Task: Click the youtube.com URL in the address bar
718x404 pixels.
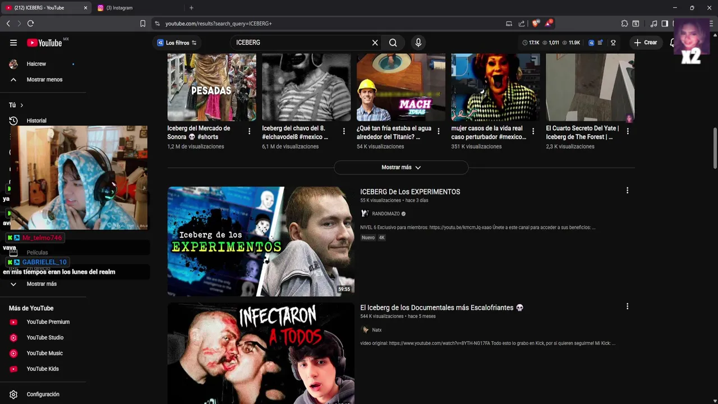Action: pyautogui.click(x=219, y=24)
